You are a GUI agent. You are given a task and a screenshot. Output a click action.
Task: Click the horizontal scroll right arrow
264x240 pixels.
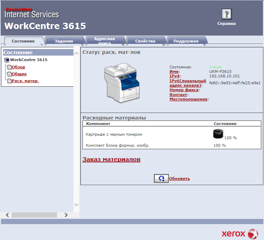pos(66,215)
